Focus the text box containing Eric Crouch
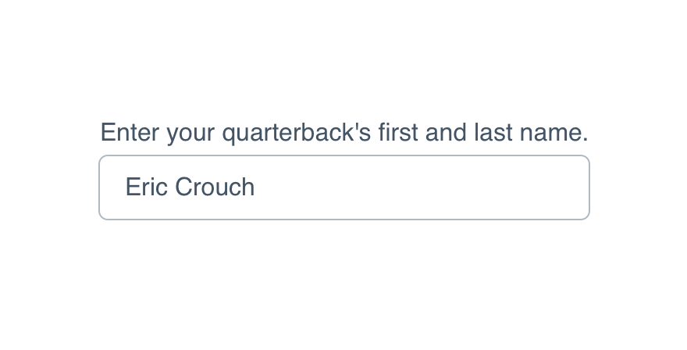687x350 pixels. click(344, 187)
